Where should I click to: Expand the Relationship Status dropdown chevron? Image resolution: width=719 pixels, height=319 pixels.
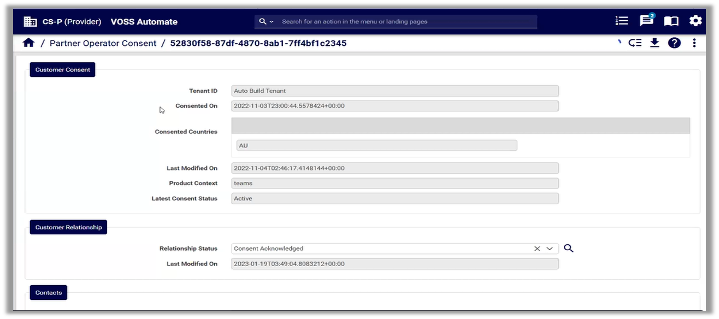click(550, 249)
